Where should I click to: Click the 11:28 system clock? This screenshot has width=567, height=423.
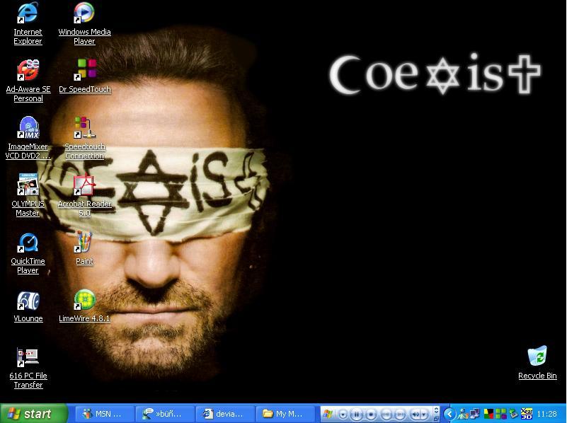[x=546, y=414]
